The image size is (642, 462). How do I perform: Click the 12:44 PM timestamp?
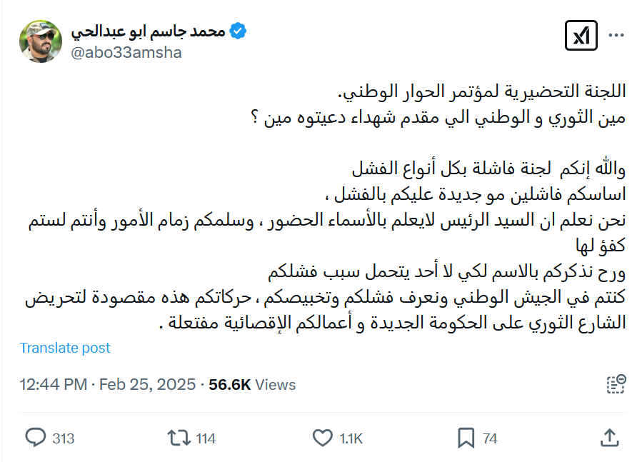pyautogui.click(x=53, y=385)
